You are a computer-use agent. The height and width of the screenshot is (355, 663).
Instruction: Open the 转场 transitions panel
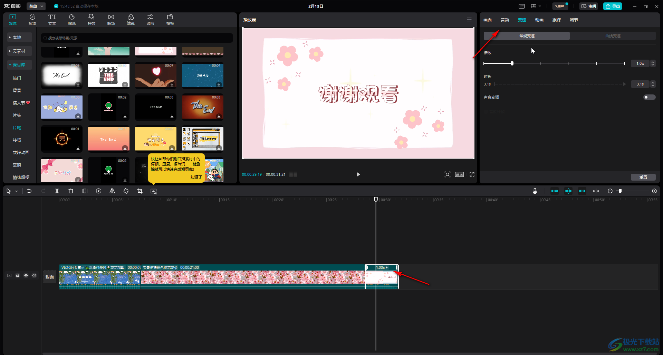pos(111,20)
